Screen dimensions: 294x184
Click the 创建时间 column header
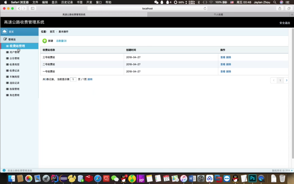[131, 50]
